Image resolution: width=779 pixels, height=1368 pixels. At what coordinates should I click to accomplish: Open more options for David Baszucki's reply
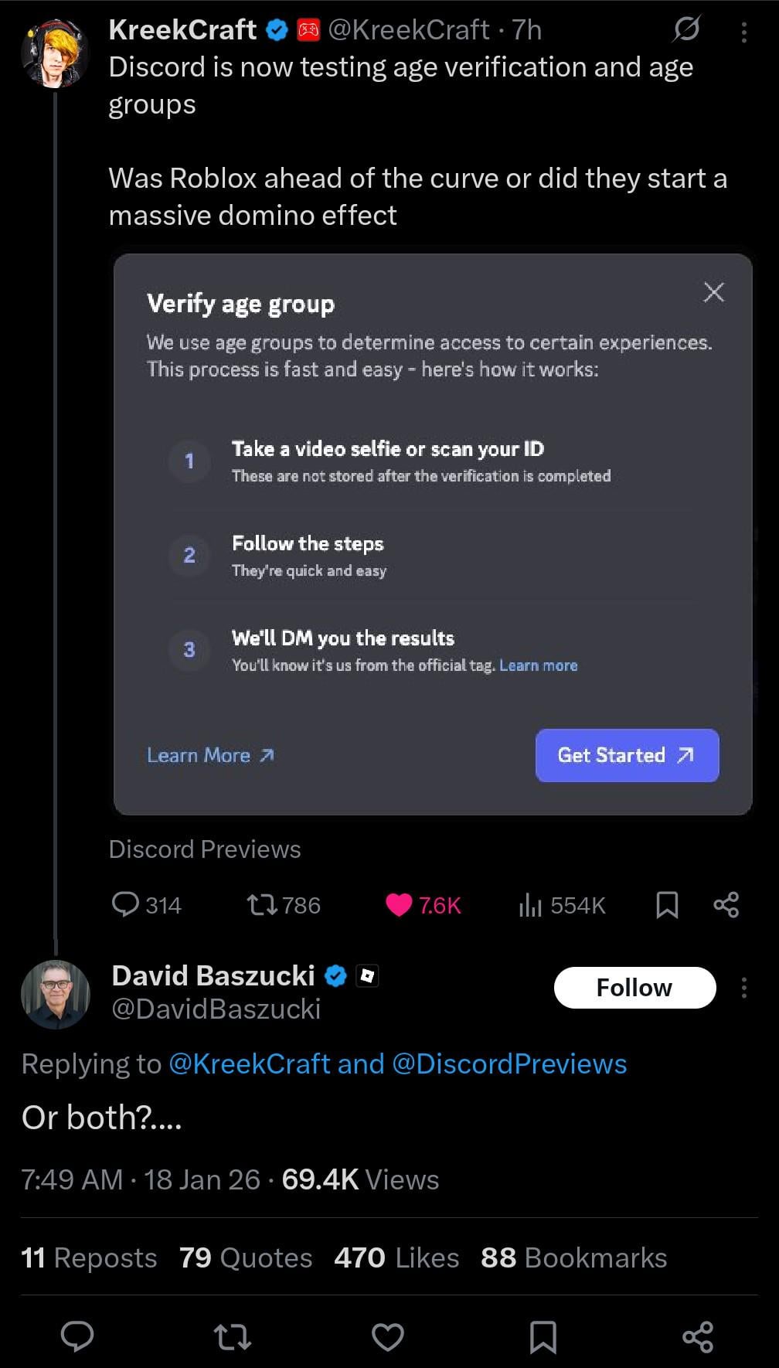[x=743, y=988]
